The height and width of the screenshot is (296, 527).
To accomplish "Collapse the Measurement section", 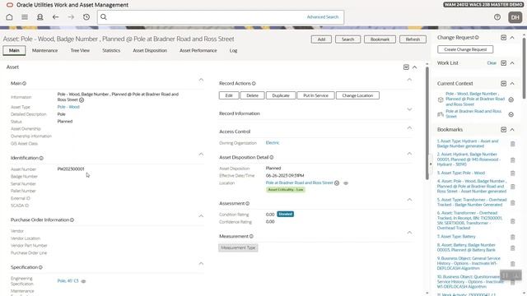I will pyautogui.click(x=409, y=232).
